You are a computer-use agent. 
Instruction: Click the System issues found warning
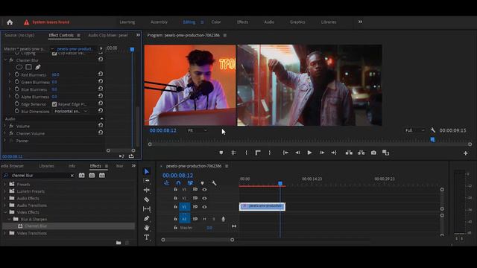[47, 22]
